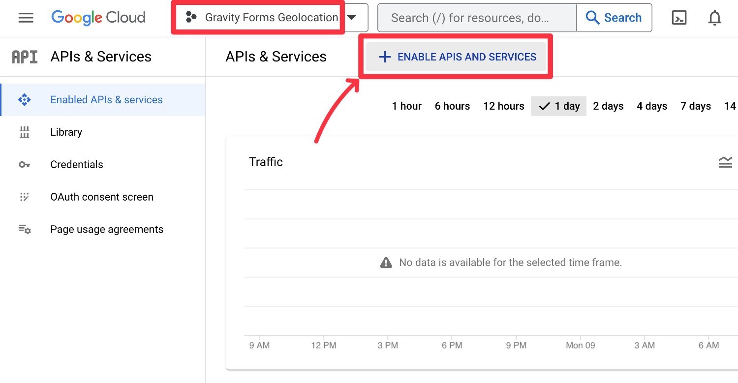Click the Credentials key icon
This screenshot has height=383, width=738.
(25, 164)
